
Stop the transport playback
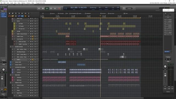43,9
